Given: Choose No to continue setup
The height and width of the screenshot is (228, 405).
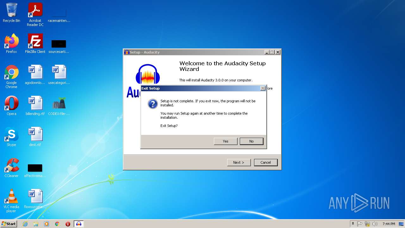Looking at the screenshot, I should [x=252, y=141].
